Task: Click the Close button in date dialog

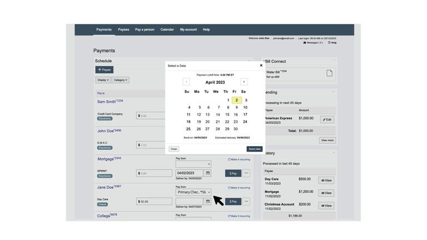Action: [173, 149]
